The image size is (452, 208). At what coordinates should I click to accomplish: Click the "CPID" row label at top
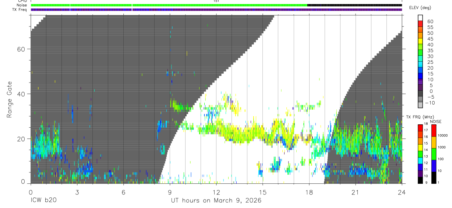coord(22,1)
